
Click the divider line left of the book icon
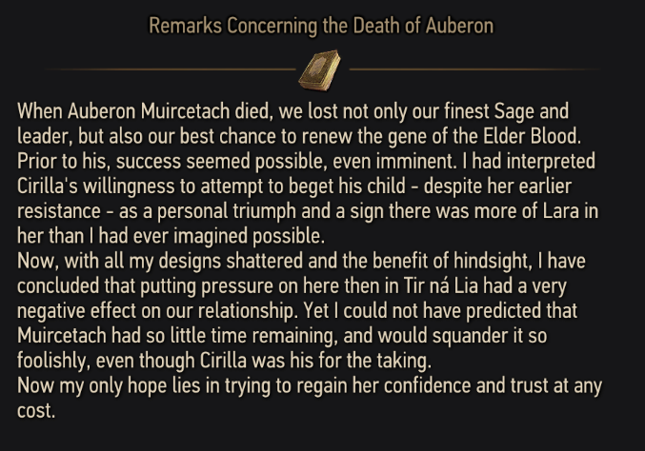[x=171, y=69]
